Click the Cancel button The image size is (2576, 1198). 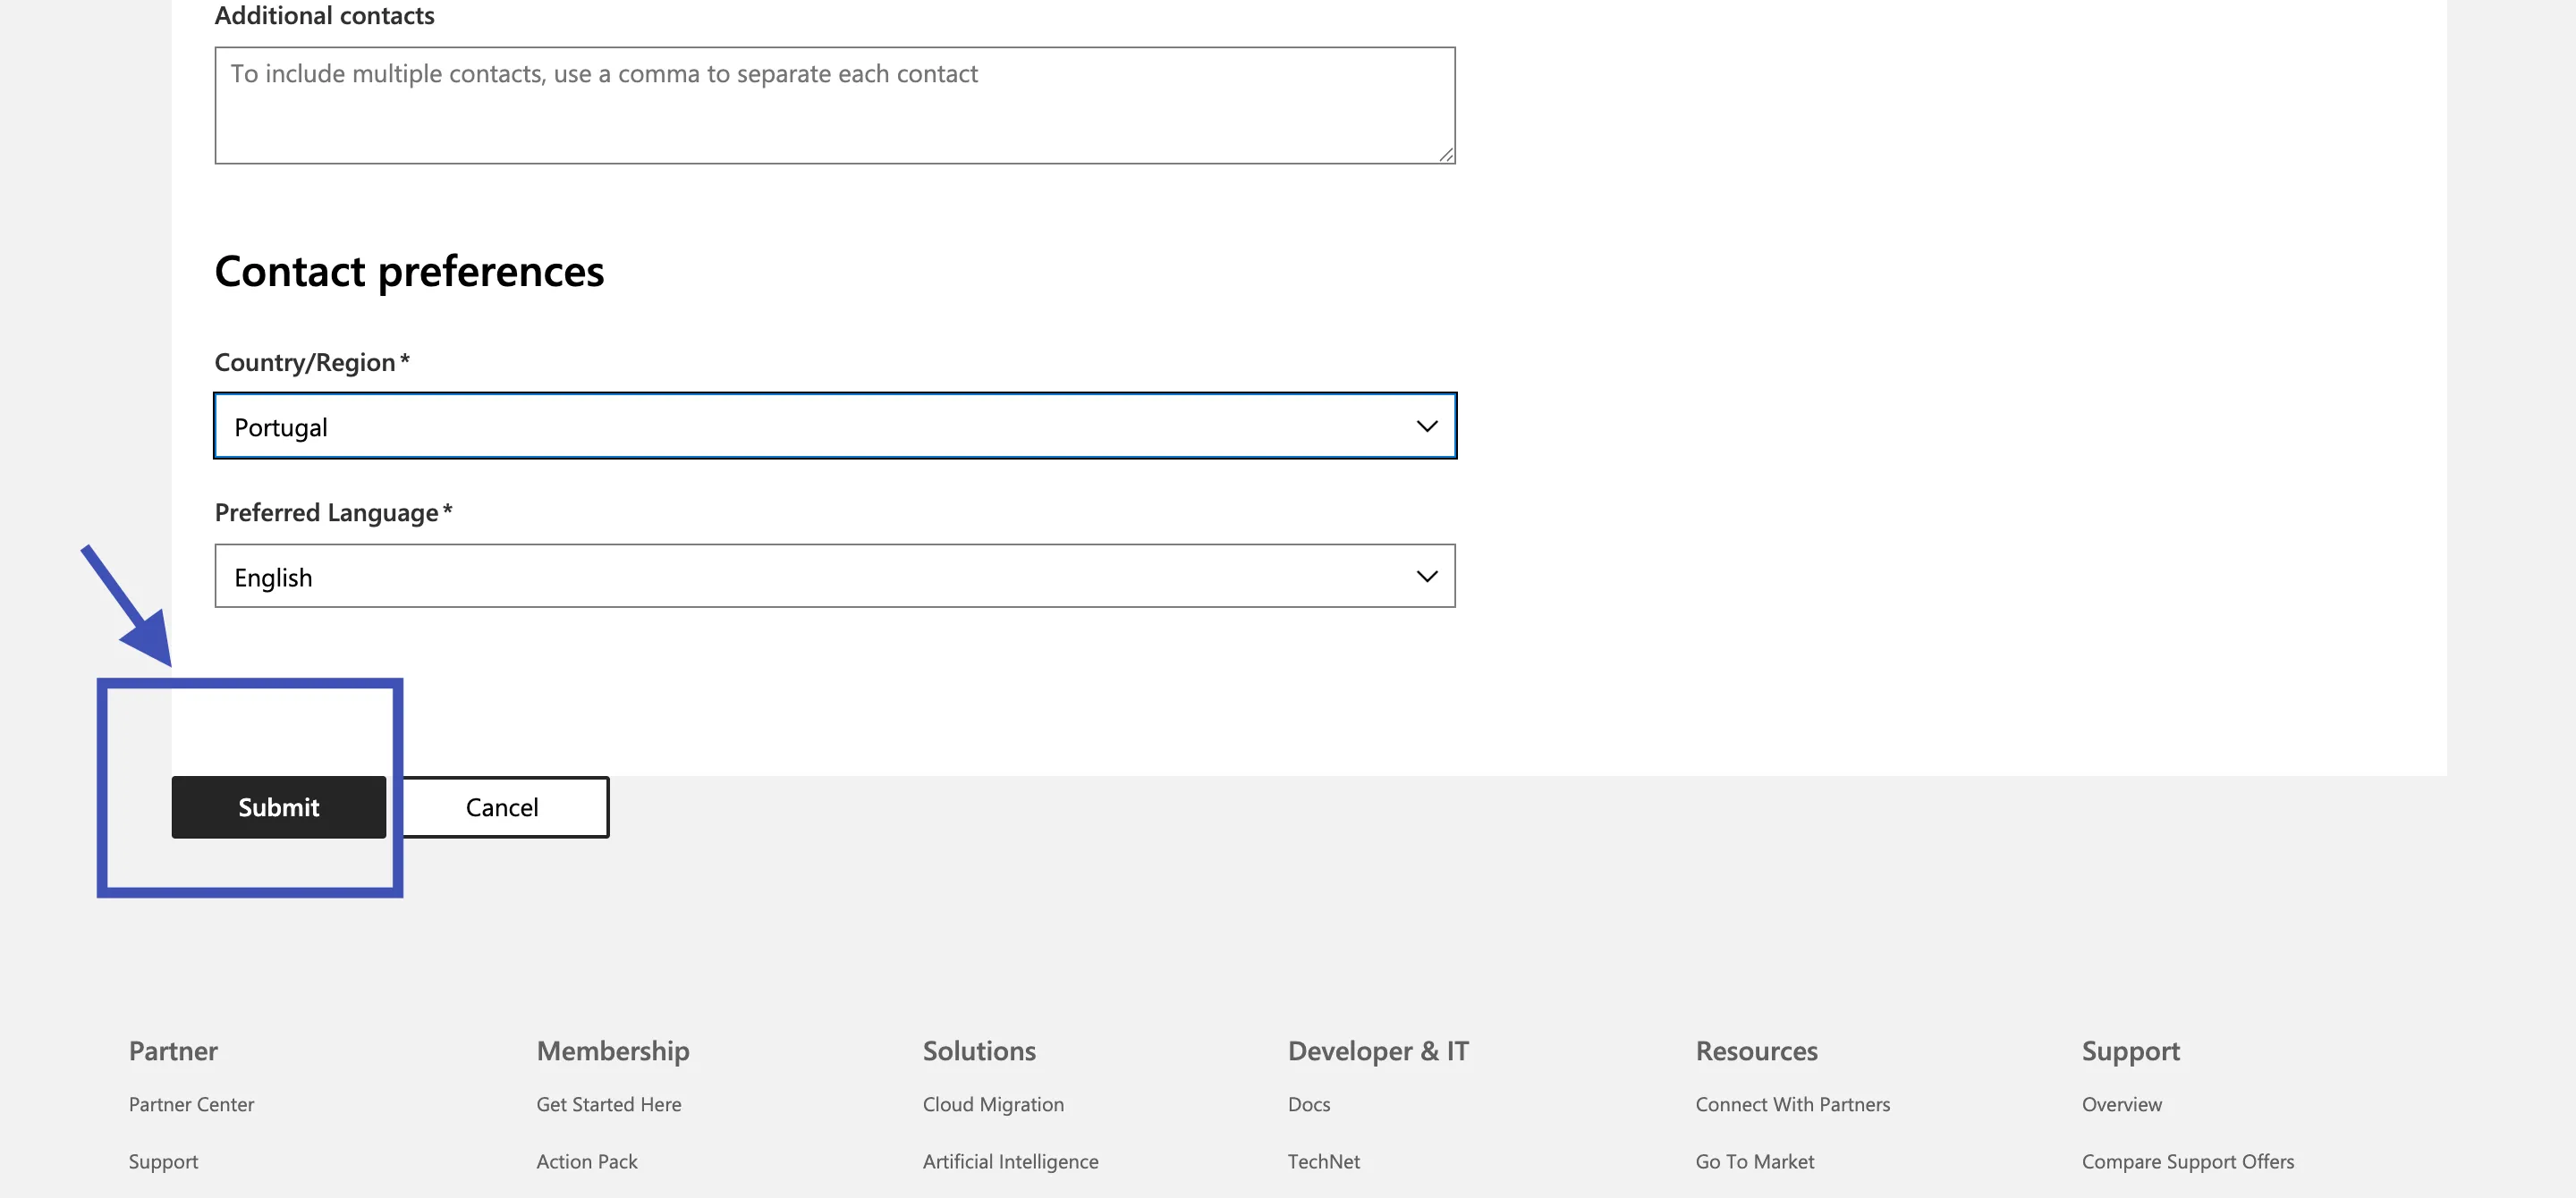coord(503,806)
